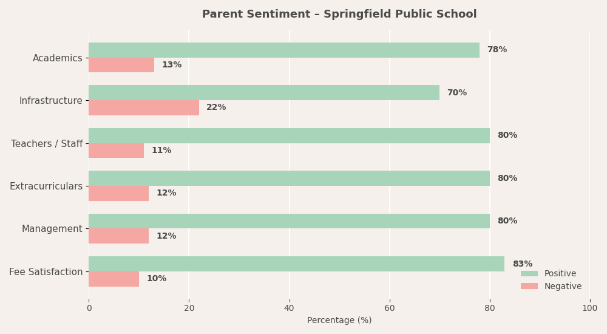This screenshot has height=334, width=607.
Task: Click the Extracurriculars category label
Action: [x=46, y=186]
